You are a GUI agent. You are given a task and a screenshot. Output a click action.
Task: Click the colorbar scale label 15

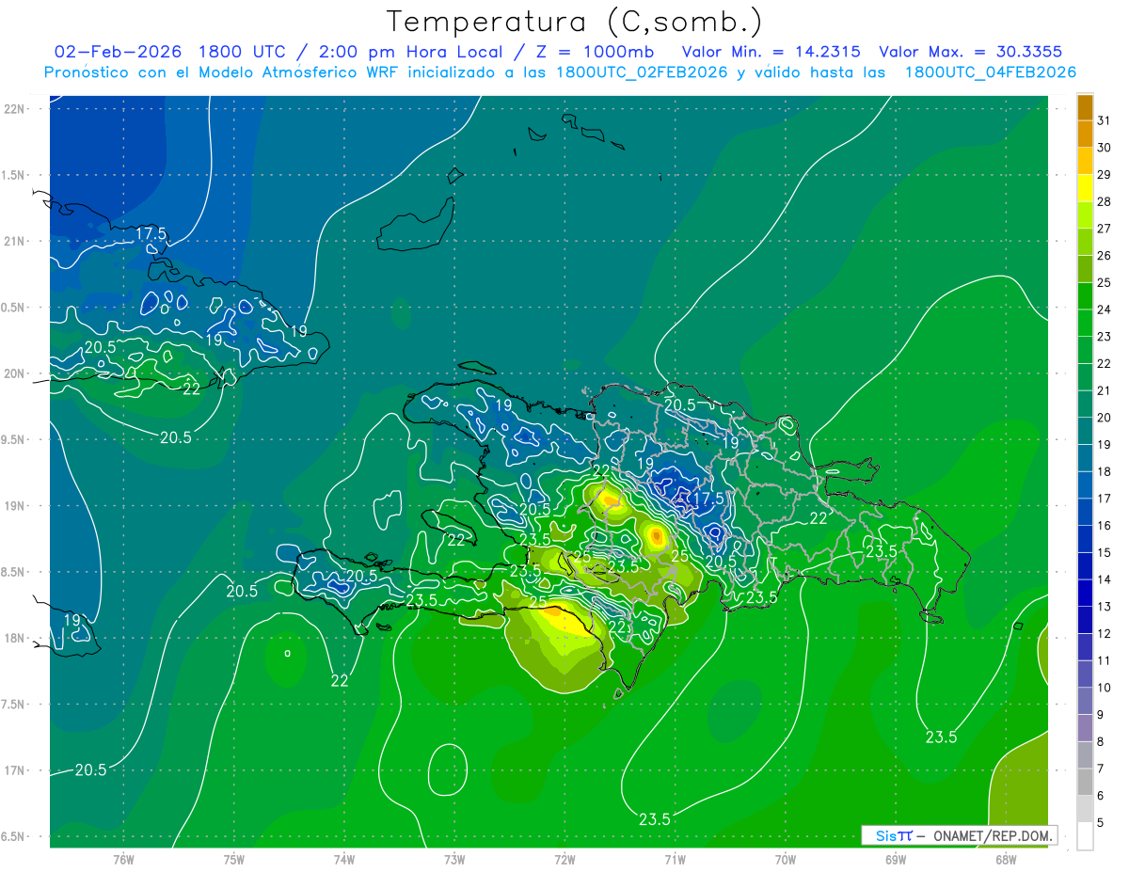coord(1105,553)
